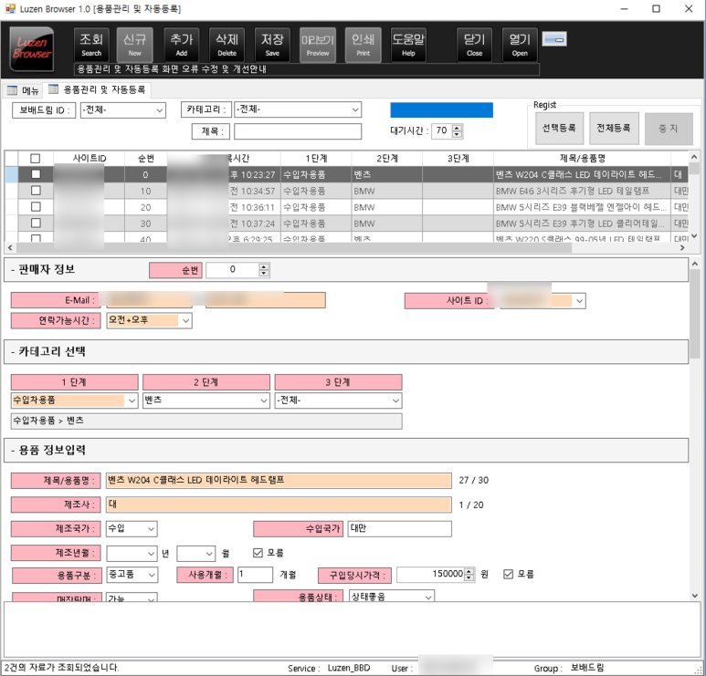Toggle the select-all checkbox in grid header

[36, 159]
